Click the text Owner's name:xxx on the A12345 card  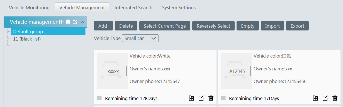tap(273, 69)
